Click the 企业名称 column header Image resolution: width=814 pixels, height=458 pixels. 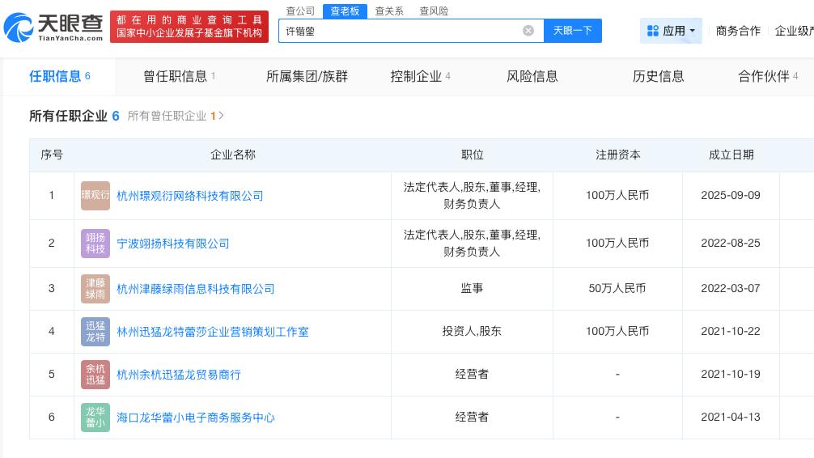pos(232,155)
